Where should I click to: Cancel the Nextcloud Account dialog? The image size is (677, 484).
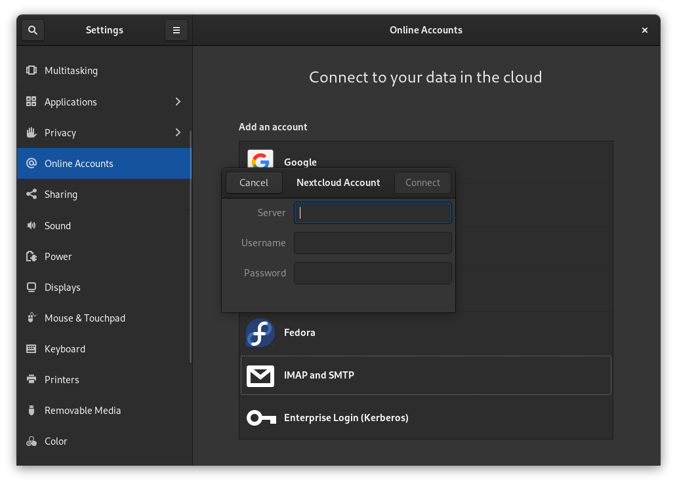[x=254, y=182]
